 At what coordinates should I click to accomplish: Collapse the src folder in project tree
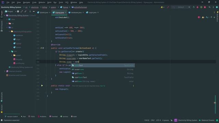point(7,27)
